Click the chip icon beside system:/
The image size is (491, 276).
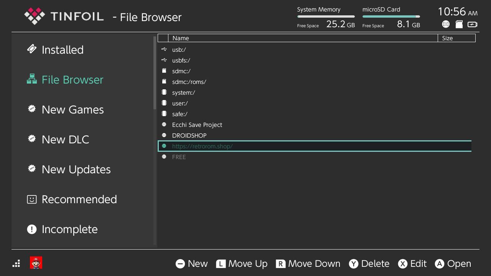coord(164,92)
